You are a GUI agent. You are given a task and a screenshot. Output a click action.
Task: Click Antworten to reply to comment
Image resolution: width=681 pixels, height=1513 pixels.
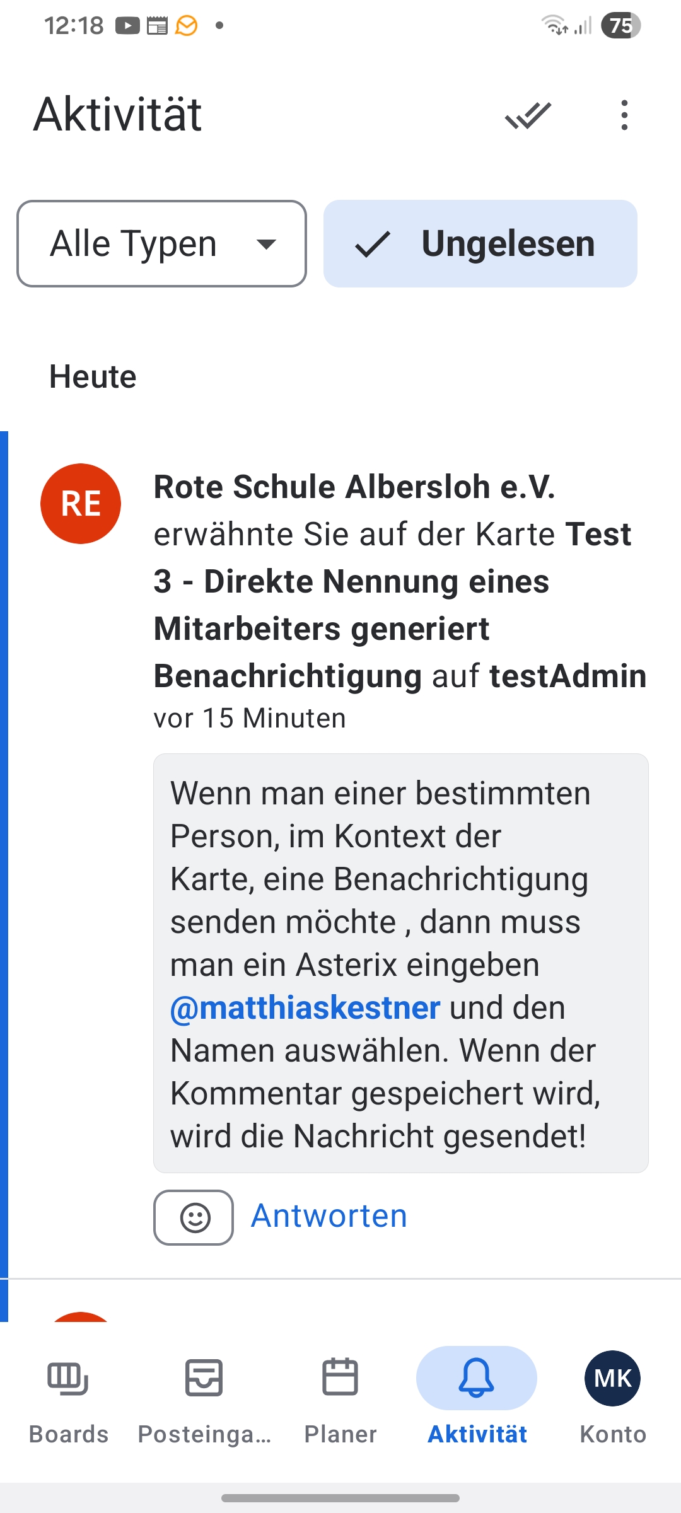click(x=329, y=1216)
